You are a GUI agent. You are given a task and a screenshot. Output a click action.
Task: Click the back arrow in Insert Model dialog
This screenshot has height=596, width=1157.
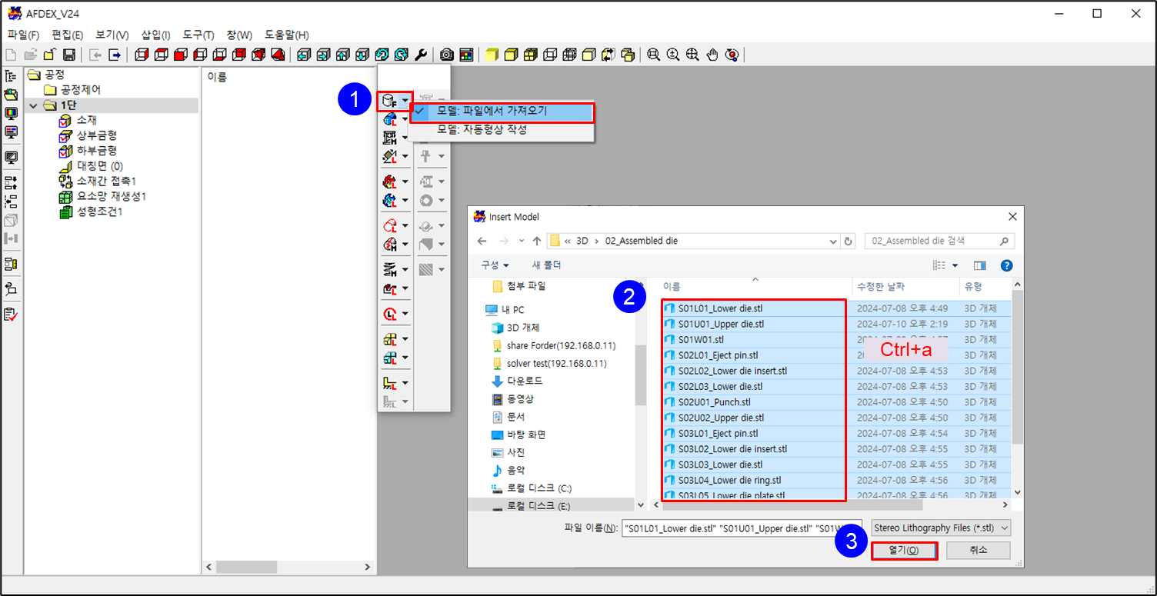[x=482, y=241]
